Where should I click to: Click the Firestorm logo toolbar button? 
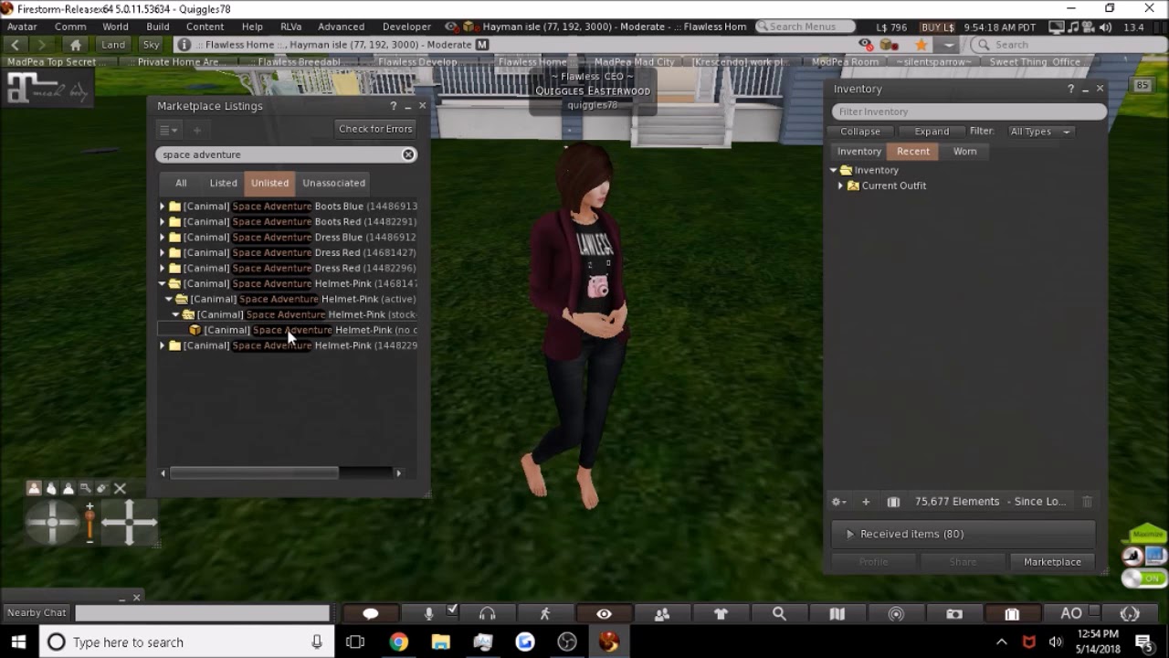1130,614
